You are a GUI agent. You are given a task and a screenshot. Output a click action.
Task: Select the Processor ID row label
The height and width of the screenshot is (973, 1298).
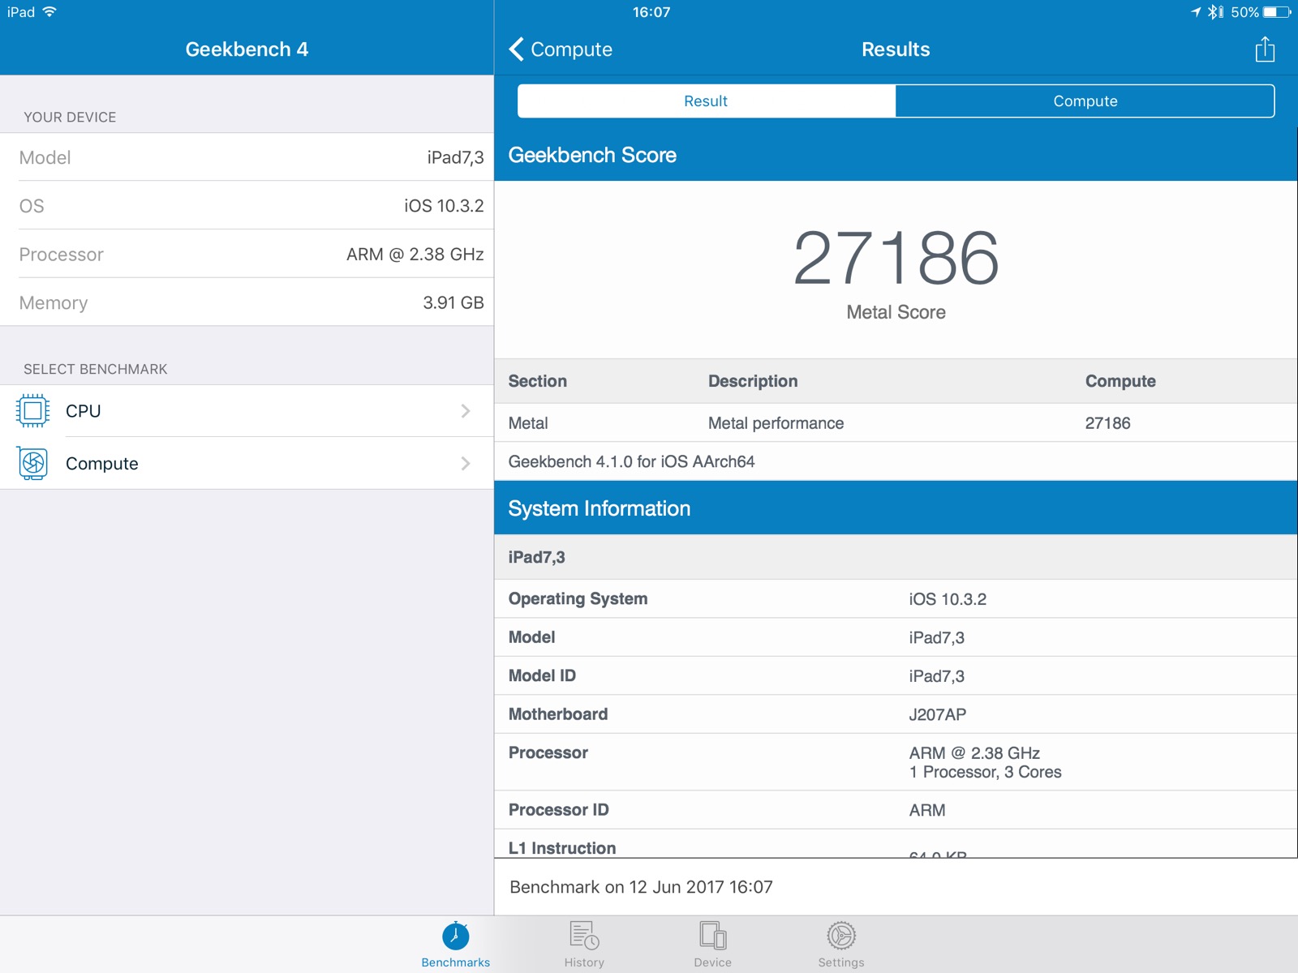pos(559,810)
